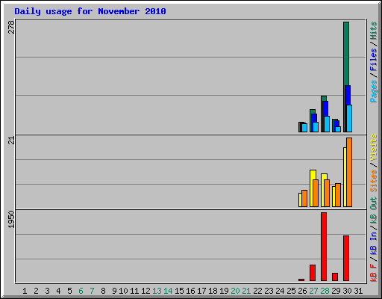Click day number 15 on the axis

point(179,291)
